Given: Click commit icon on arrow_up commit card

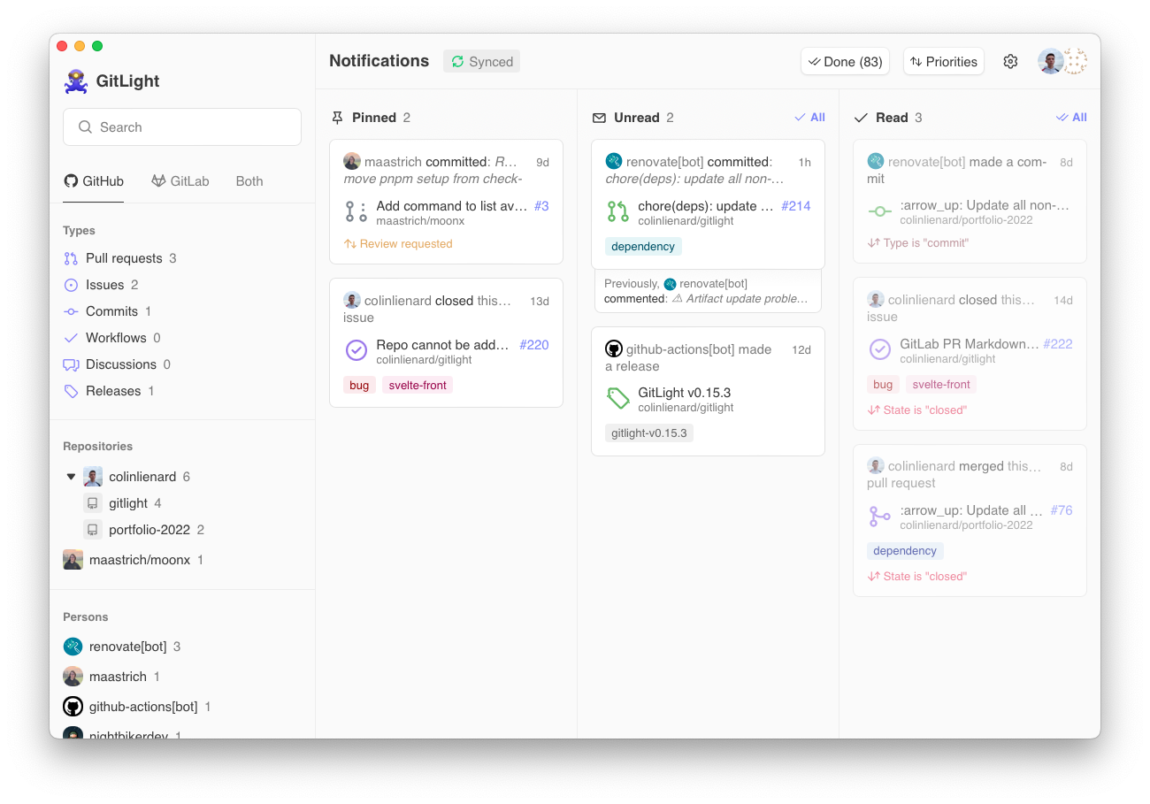Looking at the screenshot, I should pyautogui.click(x=879, y=211).
